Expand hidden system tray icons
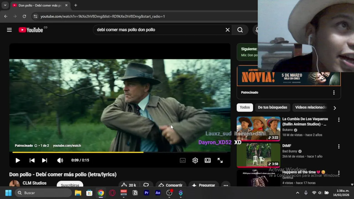The height and width of the screenshot is (199, 354). click(x=298, y=193)
